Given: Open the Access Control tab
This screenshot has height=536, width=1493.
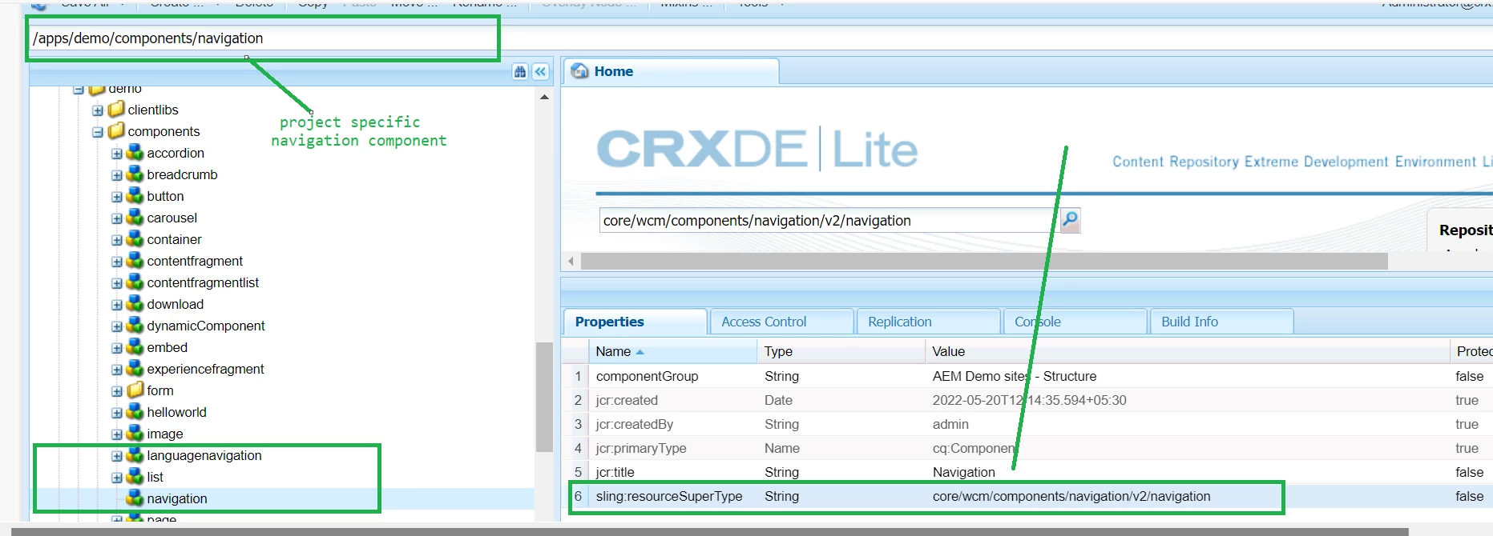Looking at the screenshot, I should click(781, 322).
